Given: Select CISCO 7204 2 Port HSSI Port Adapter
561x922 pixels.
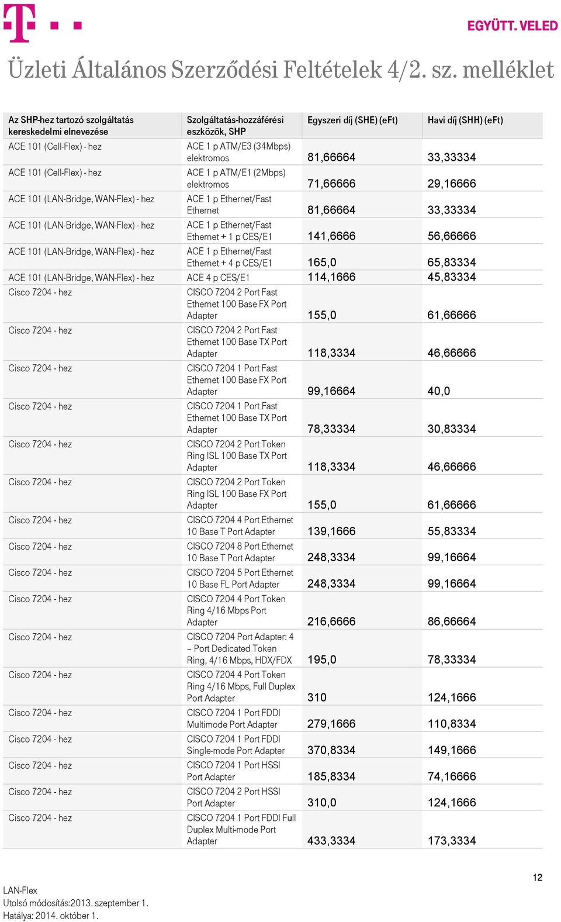Looking at the screenshot, I should click(x=234, y=797).
